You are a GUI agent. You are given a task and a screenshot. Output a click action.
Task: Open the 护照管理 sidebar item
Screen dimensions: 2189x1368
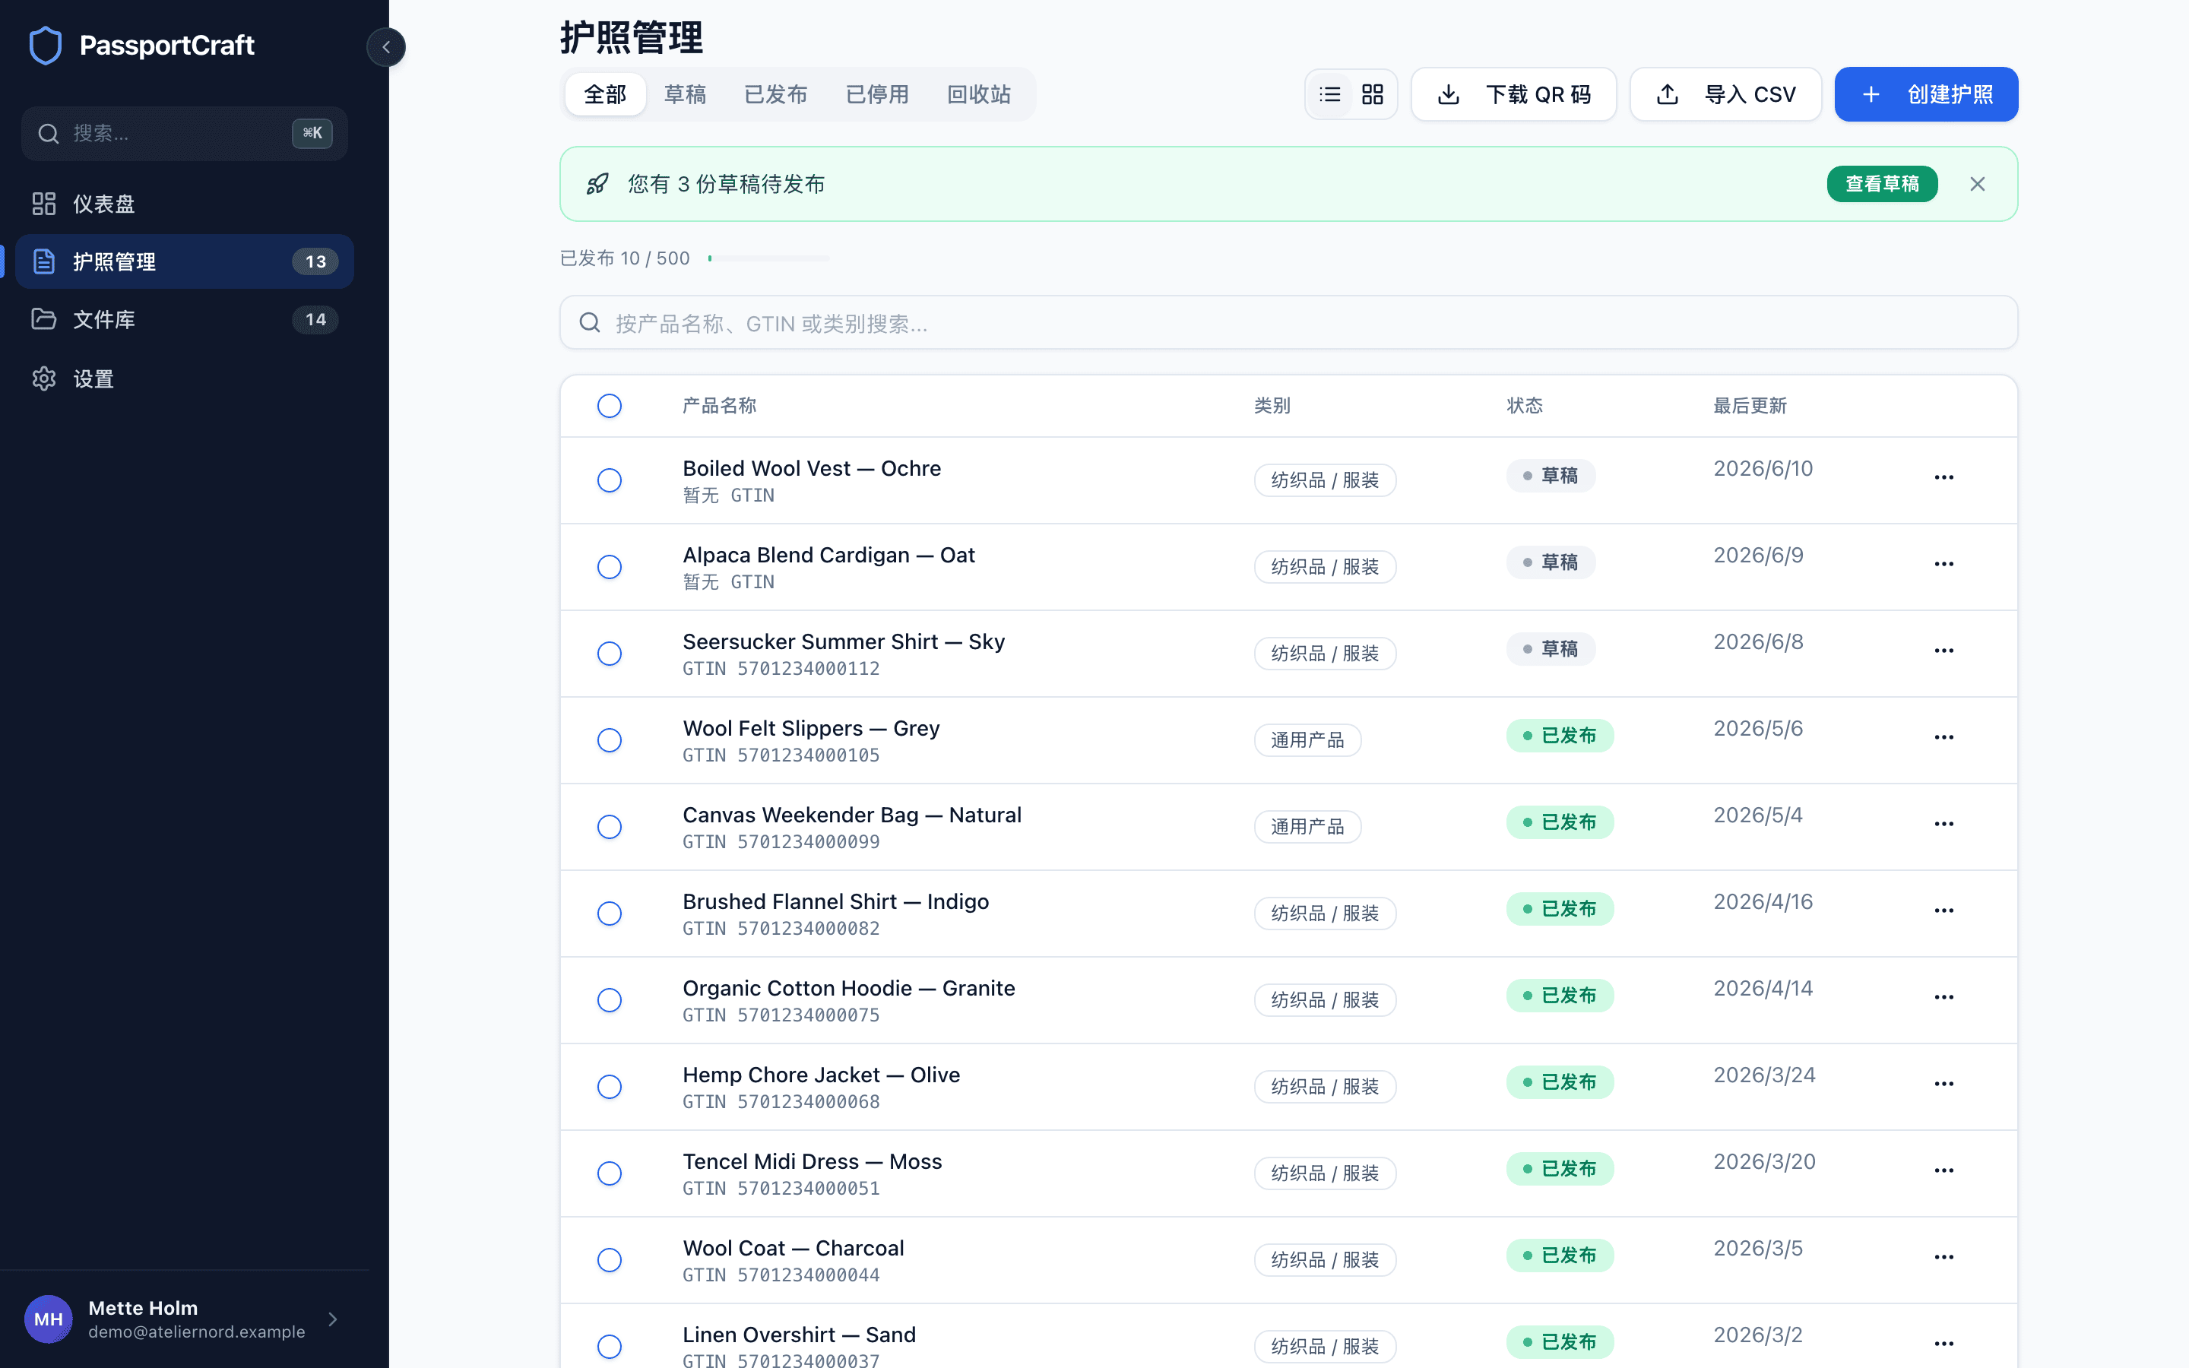[185, 261]
